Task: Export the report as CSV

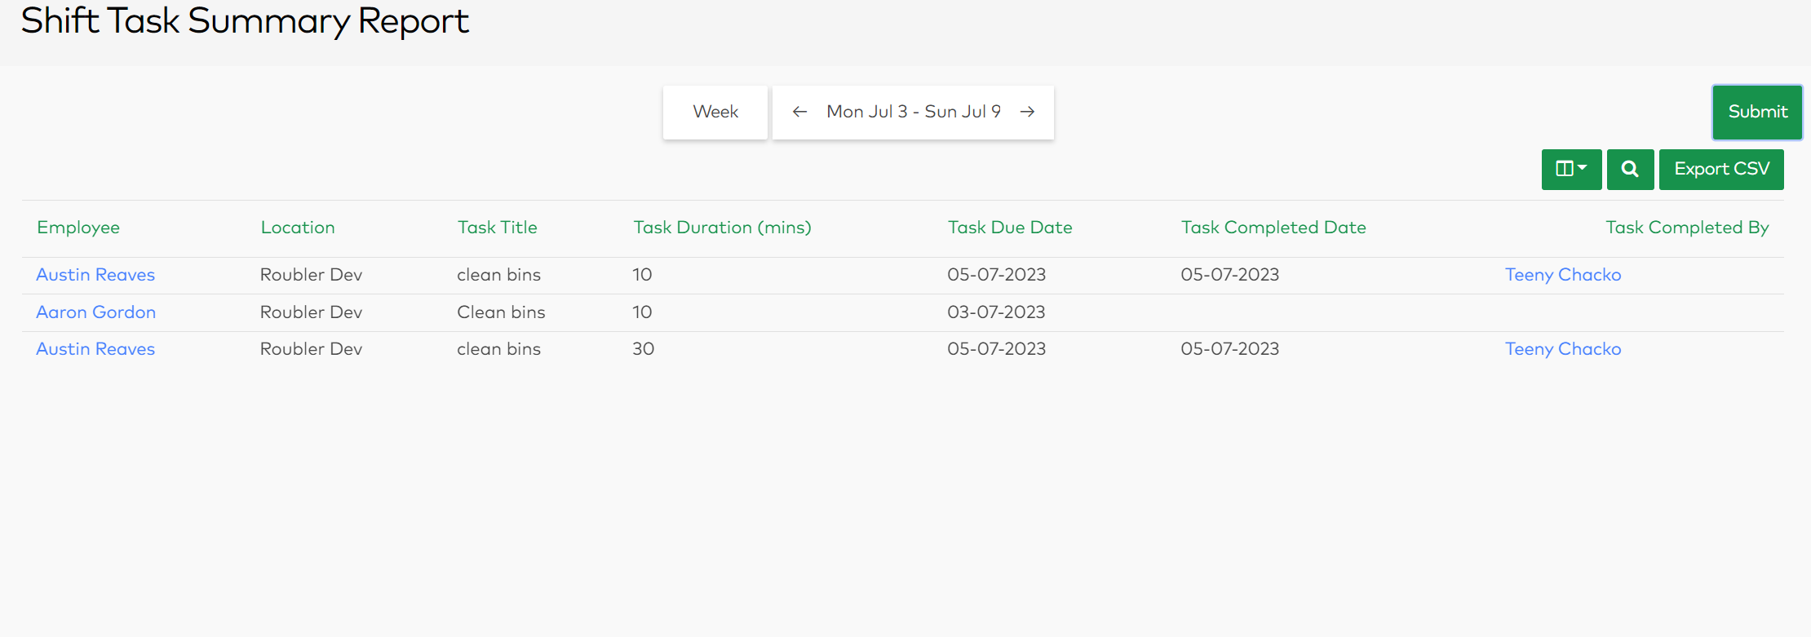Action: coord(1721,169)
